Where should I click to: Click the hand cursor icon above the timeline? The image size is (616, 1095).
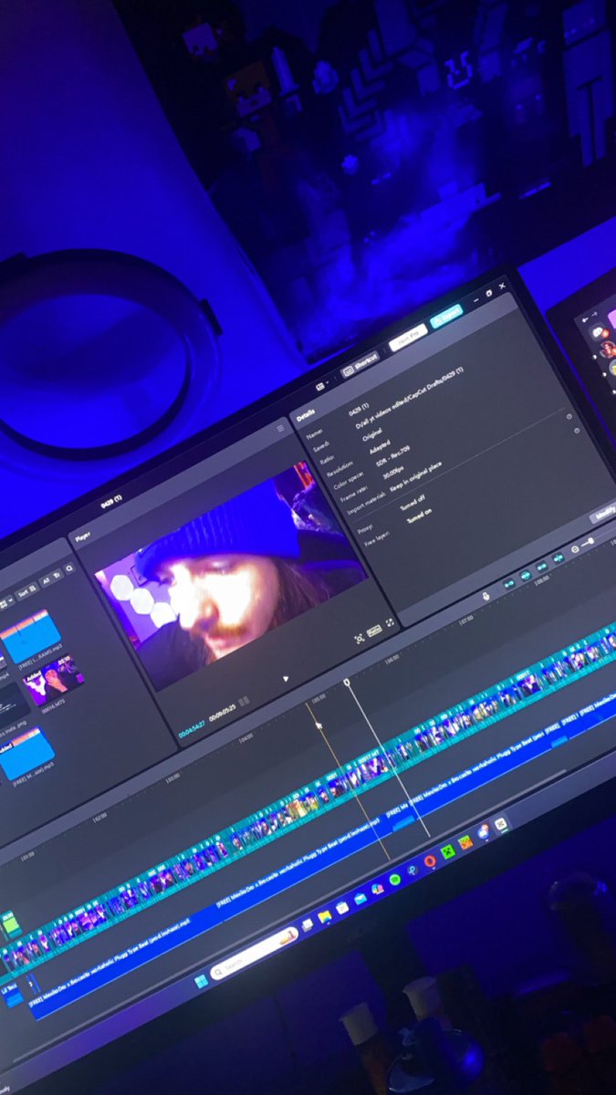486,596
